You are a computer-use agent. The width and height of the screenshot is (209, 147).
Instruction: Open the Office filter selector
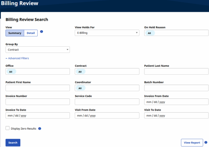38,71
